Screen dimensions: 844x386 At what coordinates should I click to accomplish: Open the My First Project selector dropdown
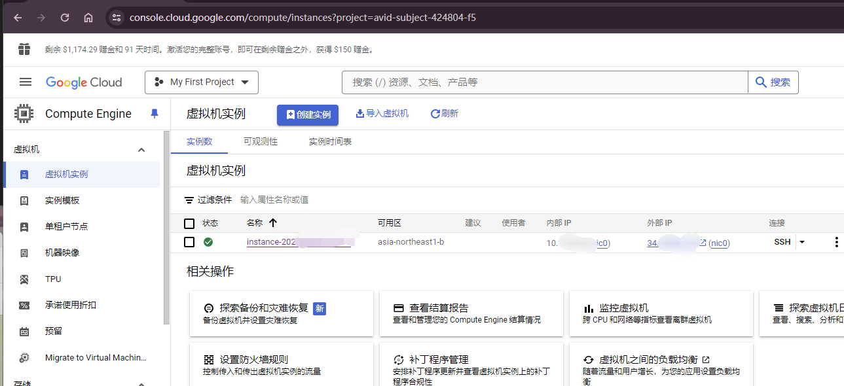pyautogui.click(x=202, y=82)
